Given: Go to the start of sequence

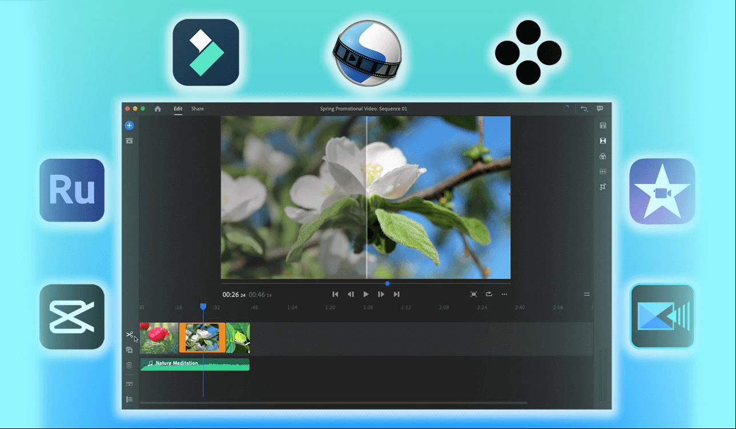Looking at the screenshot, I should click(x=335, y=294).
